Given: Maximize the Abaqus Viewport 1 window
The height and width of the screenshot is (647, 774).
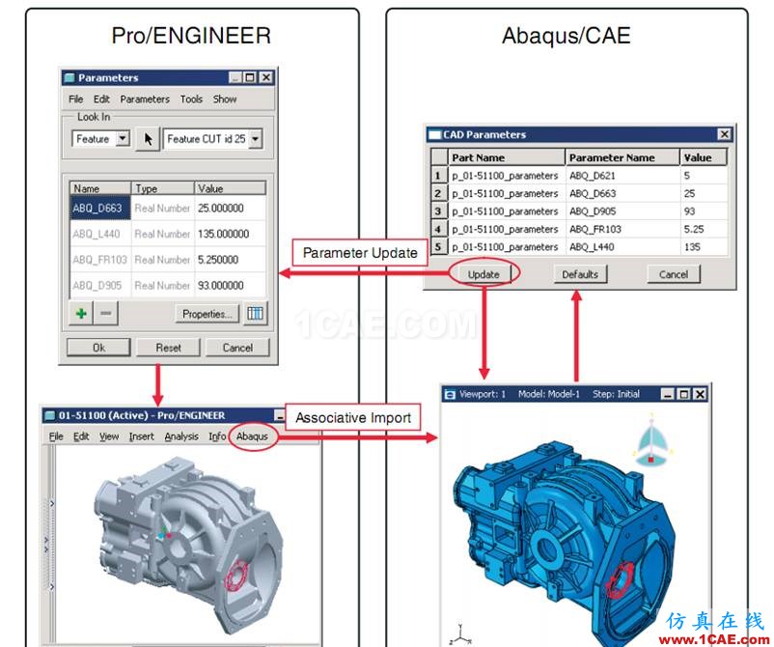Looking at the screenshot, I should 683,394.
